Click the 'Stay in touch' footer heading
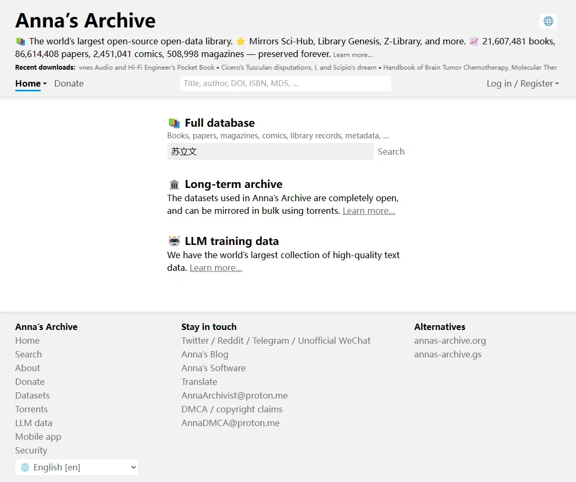 (x=209, y=327)
